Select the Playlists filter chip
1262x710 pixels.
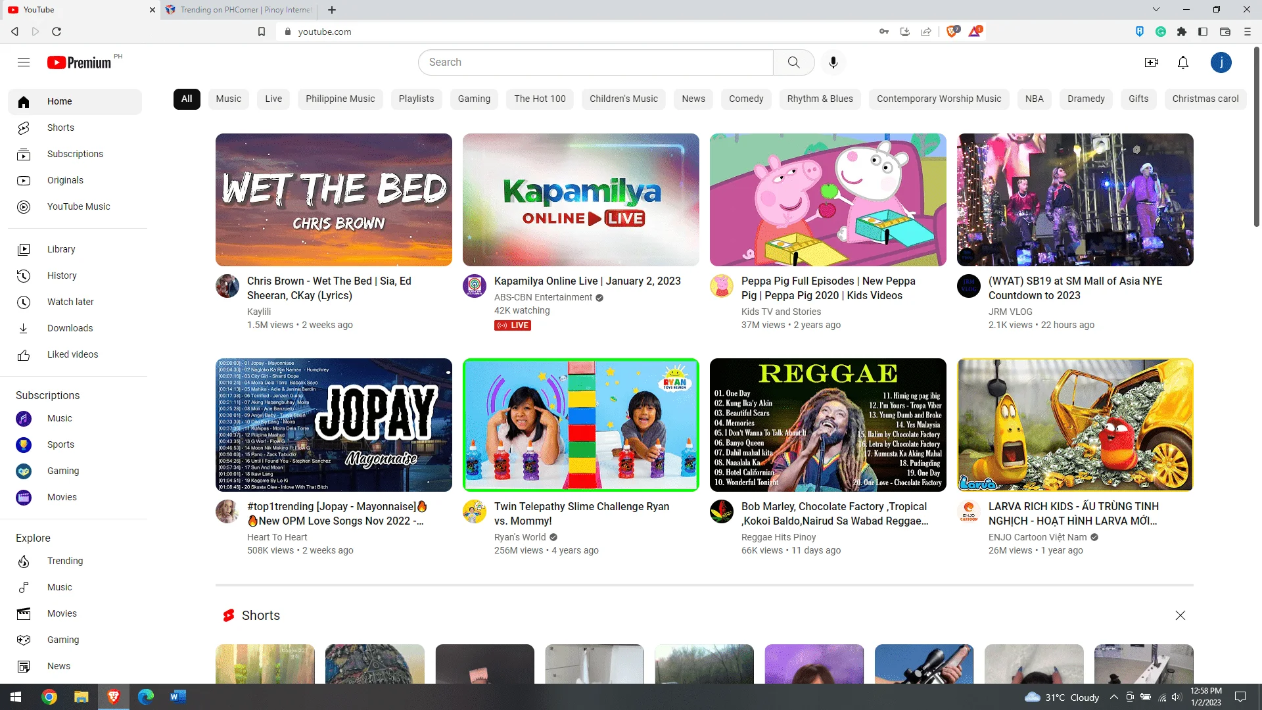[x=416, y=99]
